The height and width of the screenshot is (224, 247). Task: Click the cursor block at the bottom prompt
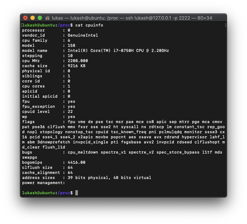pyautogui.click(x=76, y=193)
